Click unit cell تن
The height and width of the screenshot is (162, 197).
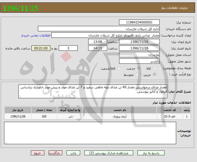[70, 116]
